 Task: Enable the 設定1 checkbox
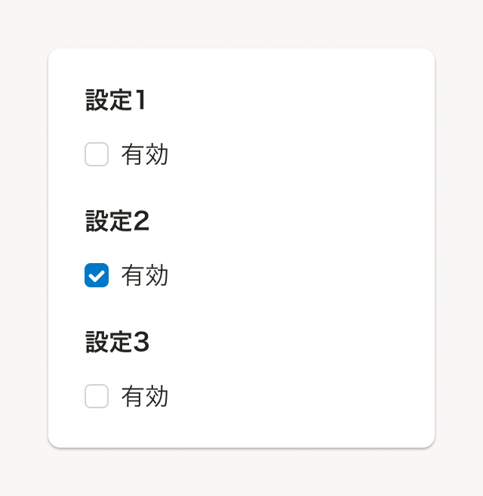[x=97, y=154]
